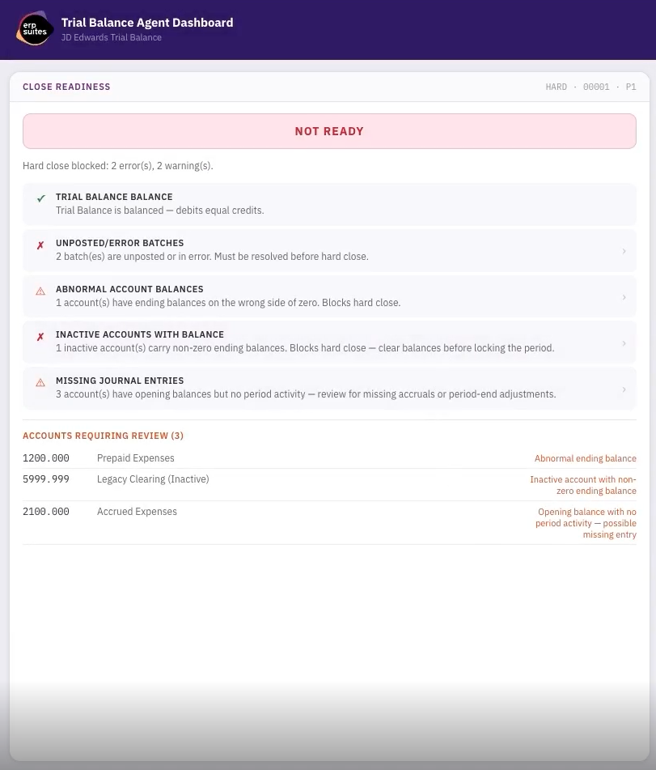
Task: Click the red X icon for Inactive Accounts
Action: coord(40,337)
